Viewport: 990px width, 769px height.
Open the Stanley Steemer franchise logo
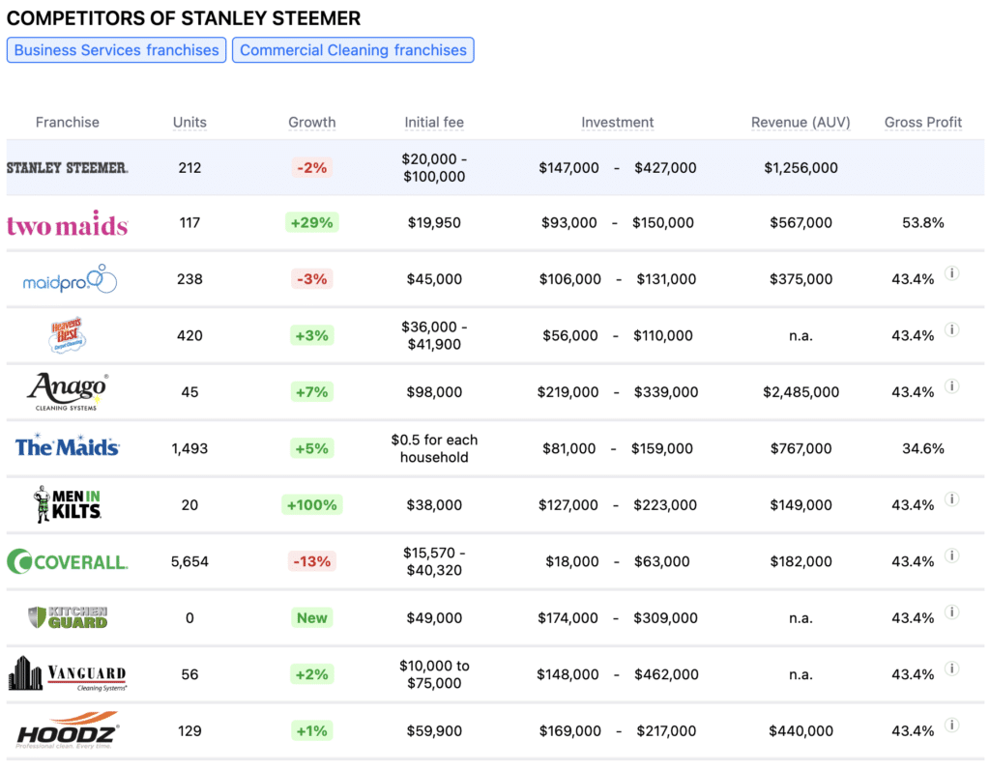68,168
